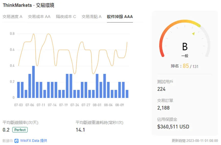The width and height of the screenshot is (221, 145).
Task: Click the tallest blue bar at 0.4
Action: [x=34, y=82]
